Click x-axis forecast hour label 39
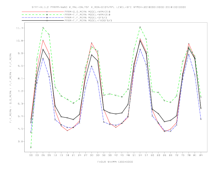Screen dimensions: 219x169 pos(110,155)
